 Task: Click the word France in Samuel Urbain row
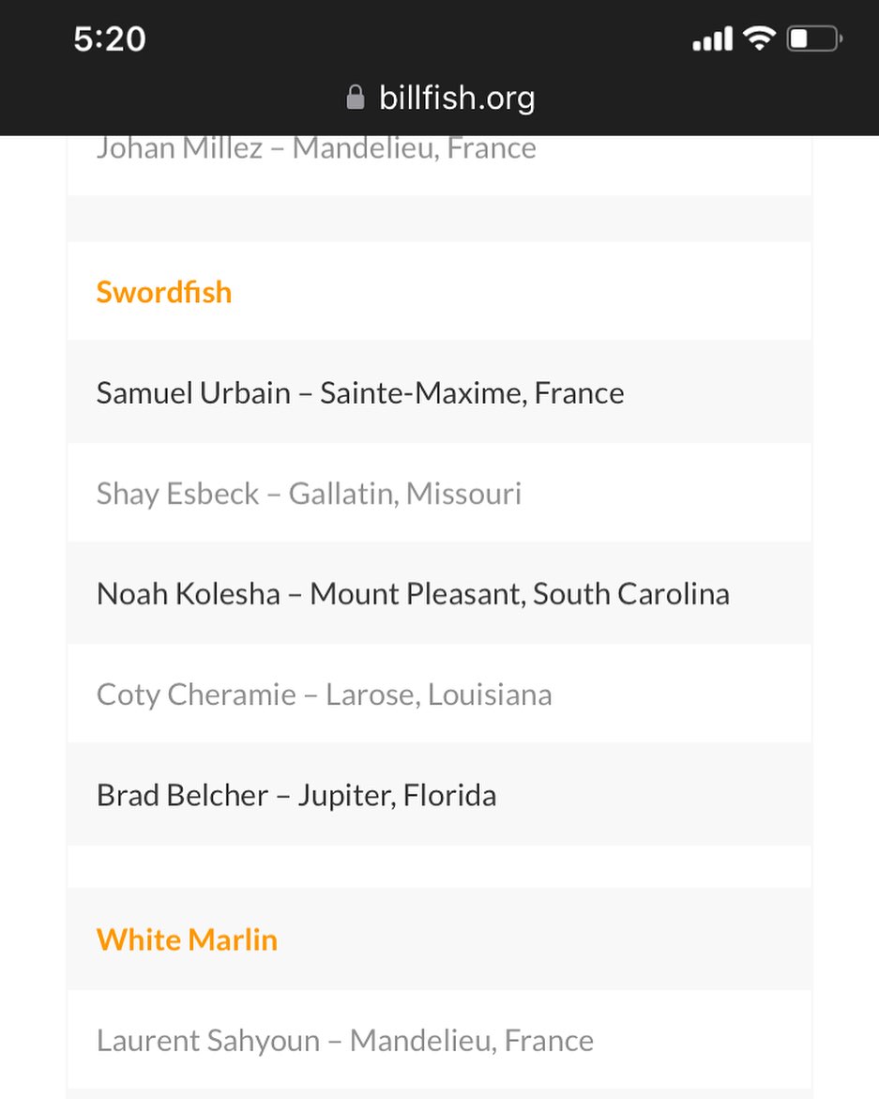pos(579,392)
